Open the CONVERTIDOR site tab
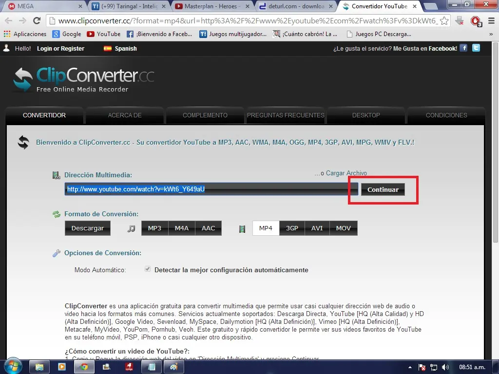 tap(44, 115)
